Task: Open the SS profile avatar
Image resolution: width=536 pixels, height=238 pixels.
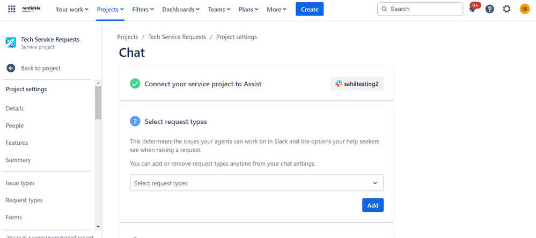Action: 524,9
